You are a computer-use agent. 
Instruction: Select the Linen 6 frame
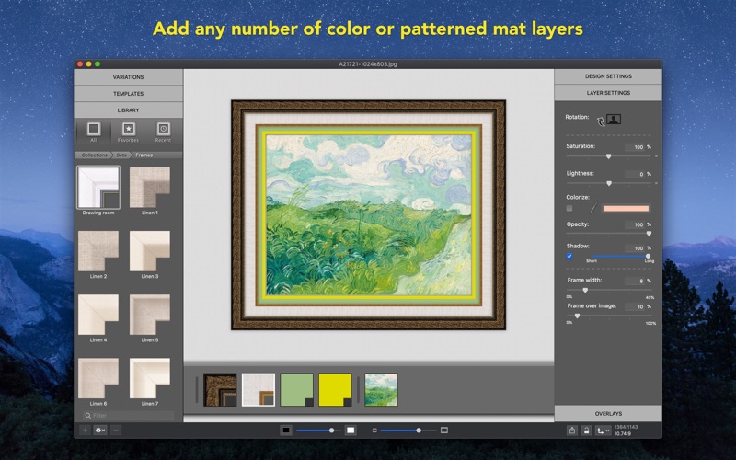[98, 378]
